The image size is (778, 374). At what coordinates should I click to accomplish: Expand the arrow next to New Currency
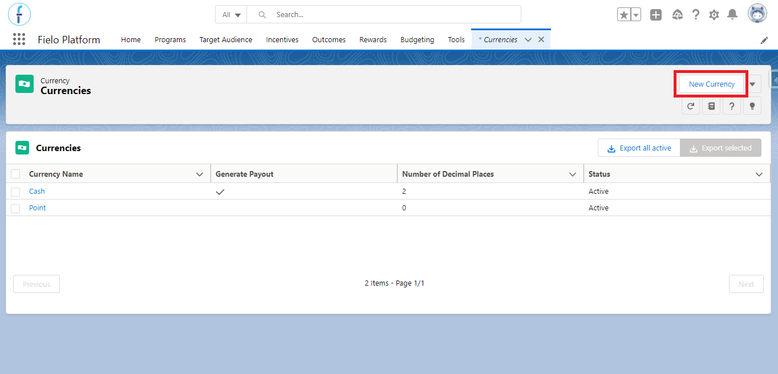point(752,84)
